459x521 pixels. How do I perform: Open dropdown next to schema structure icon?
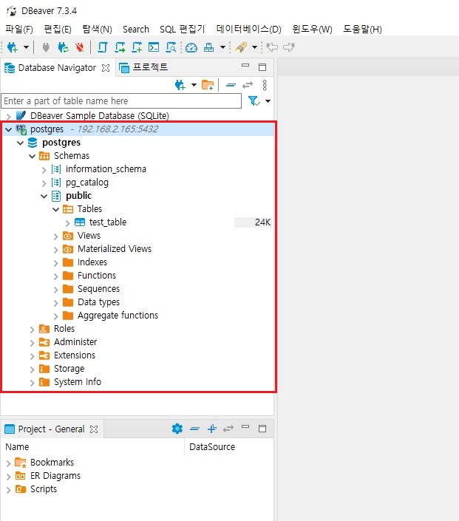222,47
